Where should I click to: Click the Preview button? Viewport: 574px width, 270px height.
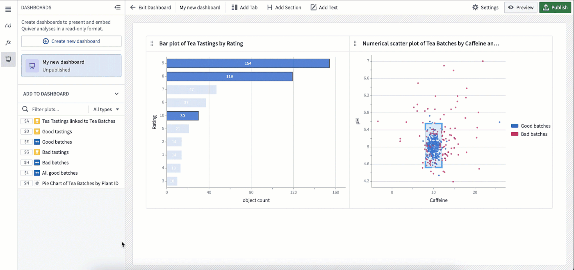click(521, 7)
